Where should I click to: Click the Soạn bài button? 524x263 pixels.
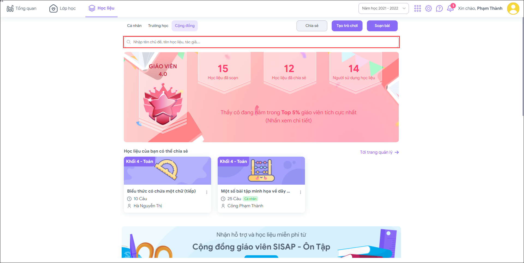pyautogui.click(x=382, y=26)
